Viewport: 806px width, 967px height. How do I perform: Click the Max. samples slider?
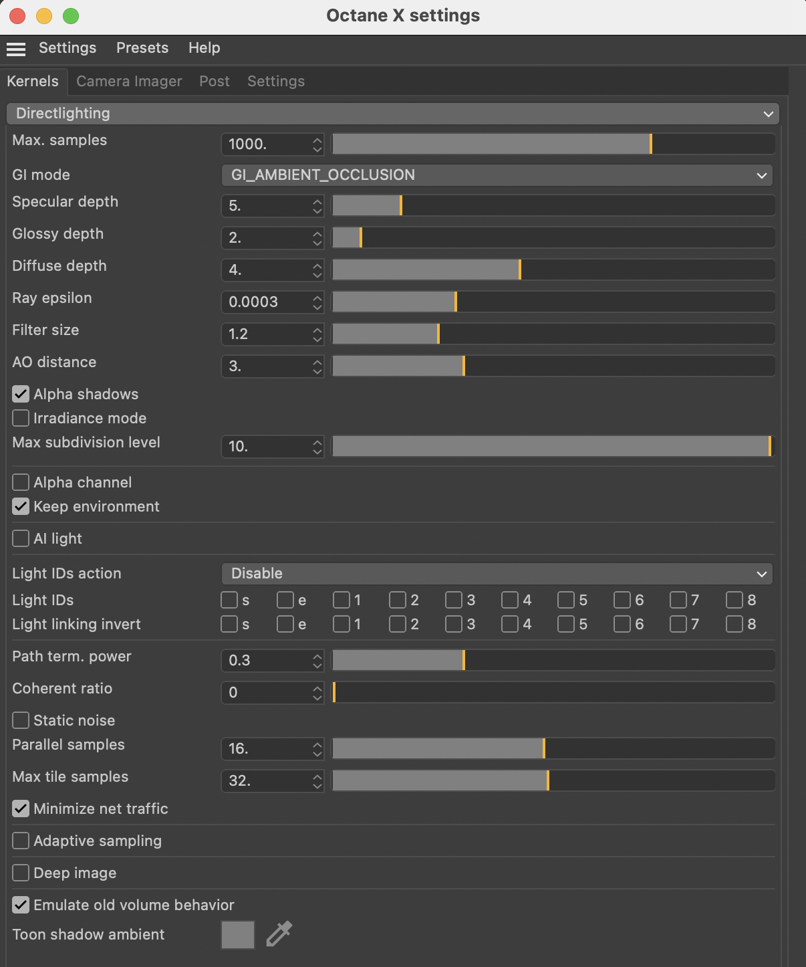(x=553, y=144)
